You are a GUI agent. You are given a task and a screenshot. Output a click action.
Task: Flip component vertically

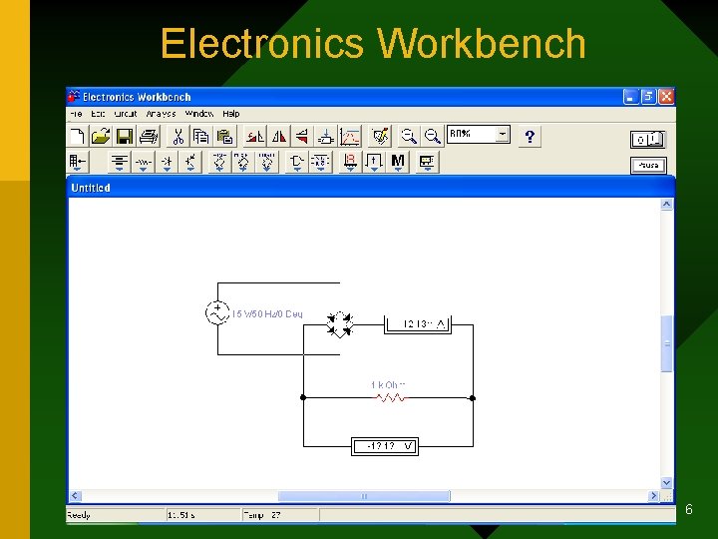pyautogui.click(x=302, y=136)
